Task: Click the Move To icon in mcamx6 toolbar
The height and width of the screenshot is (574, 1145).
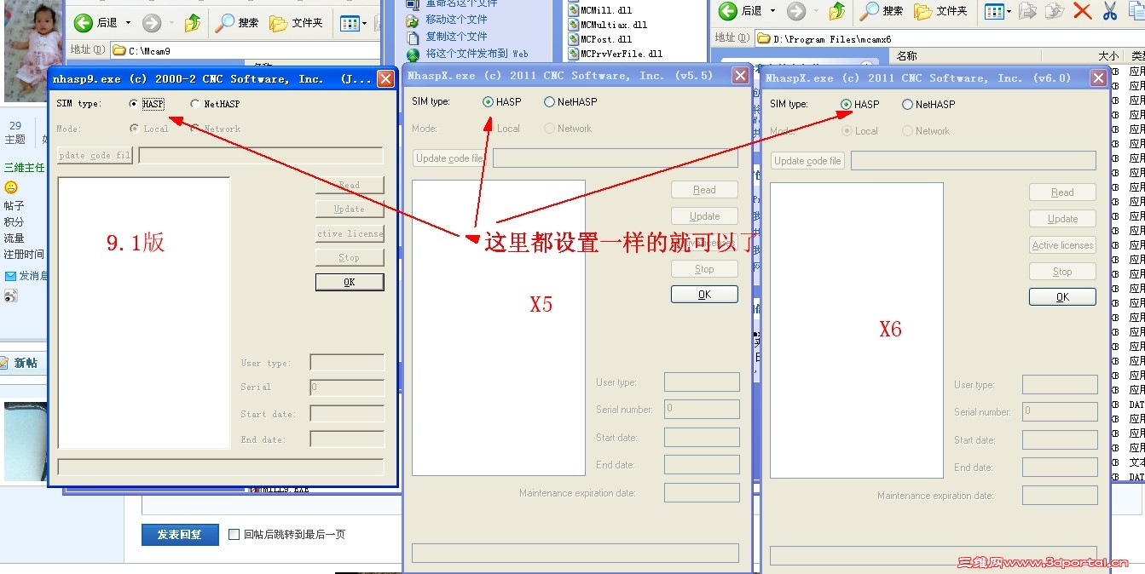Action: point(1028,11)
